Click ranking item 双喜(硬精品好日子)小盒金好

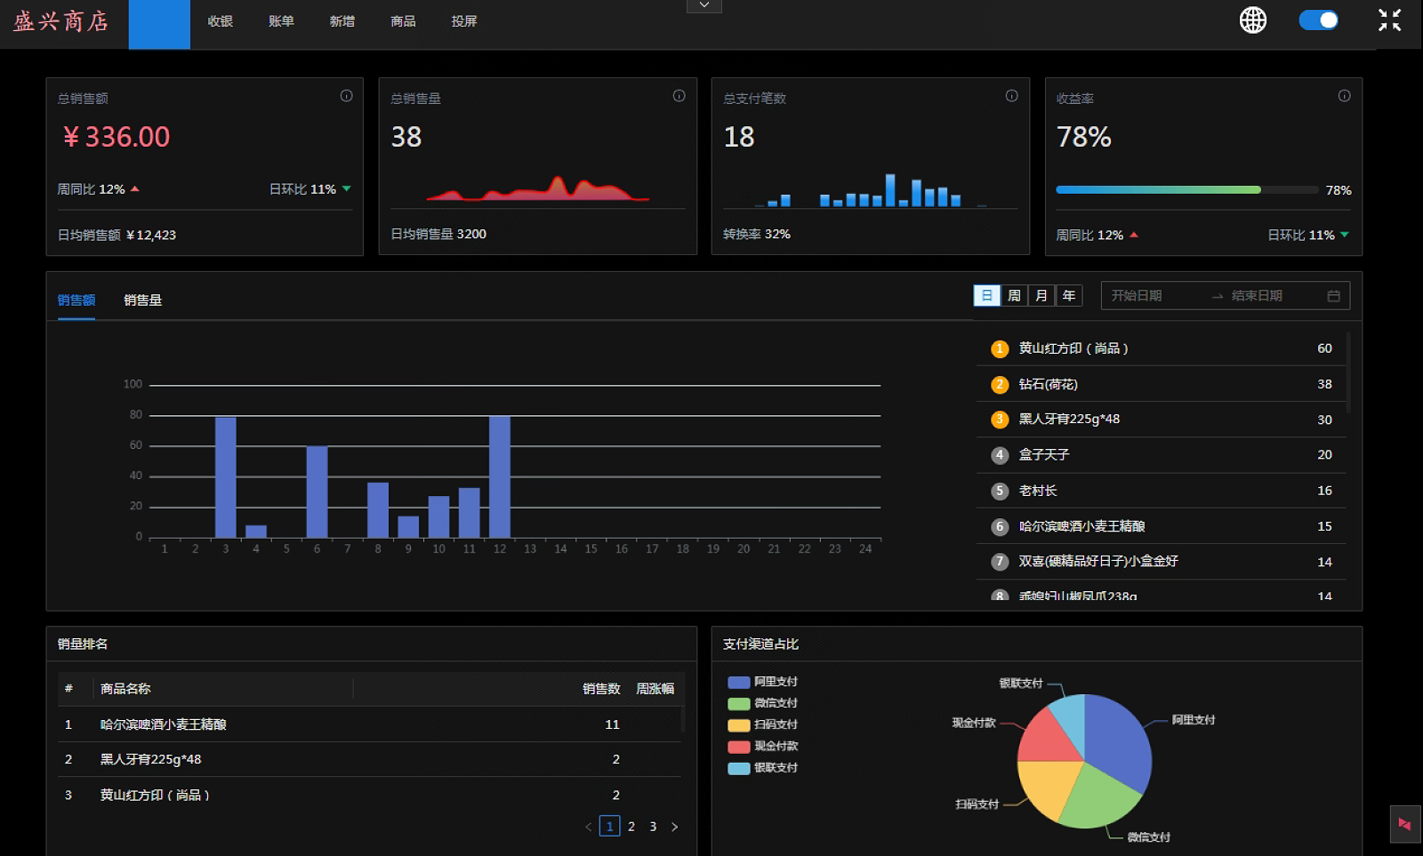tap(1162, 562)
